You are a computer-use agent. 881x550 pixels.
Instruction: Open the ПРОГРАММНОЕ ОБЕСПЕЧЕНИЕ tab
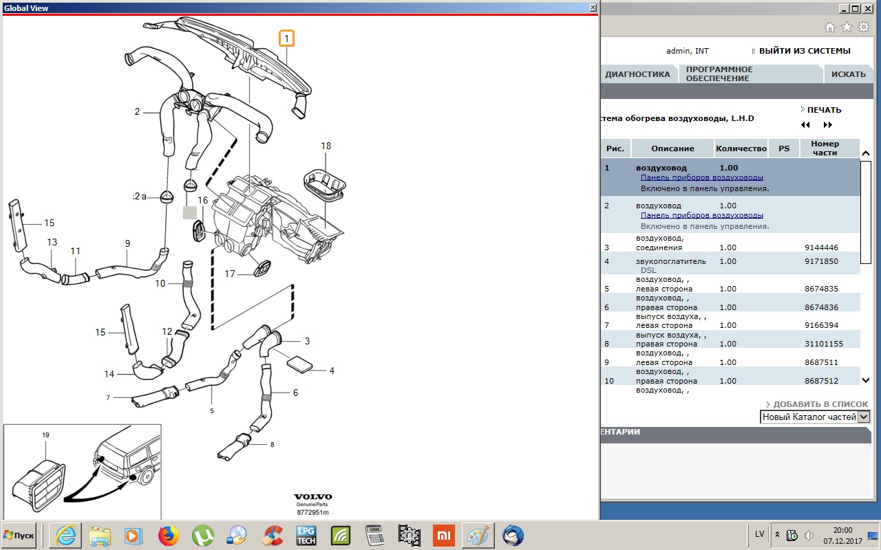tap(719, 74)
